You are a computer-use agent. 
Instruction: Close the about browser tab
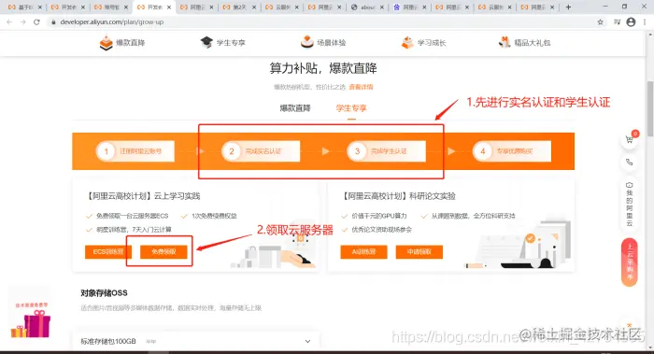click(381, 7)
